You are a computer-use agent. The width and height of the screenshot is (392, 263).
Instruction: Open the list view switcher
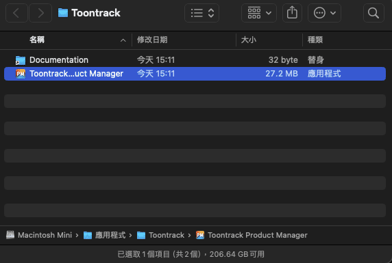201,13
